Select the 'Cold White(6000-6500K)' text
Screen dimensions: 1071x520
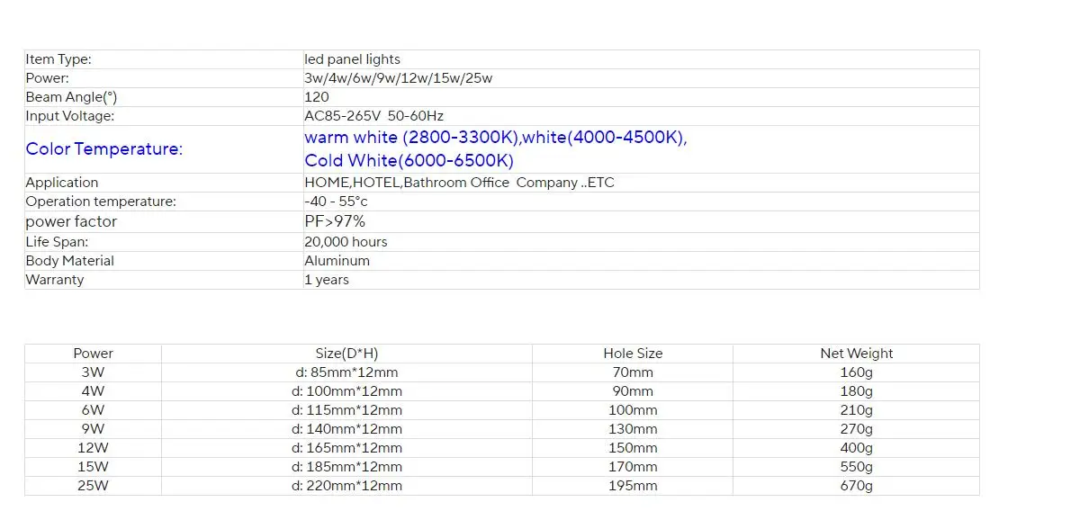(409, 161)
